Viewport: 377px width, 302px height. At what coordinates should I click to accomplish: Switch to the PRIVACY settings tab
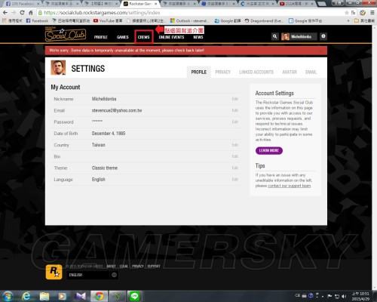click(x=222, y=72)
